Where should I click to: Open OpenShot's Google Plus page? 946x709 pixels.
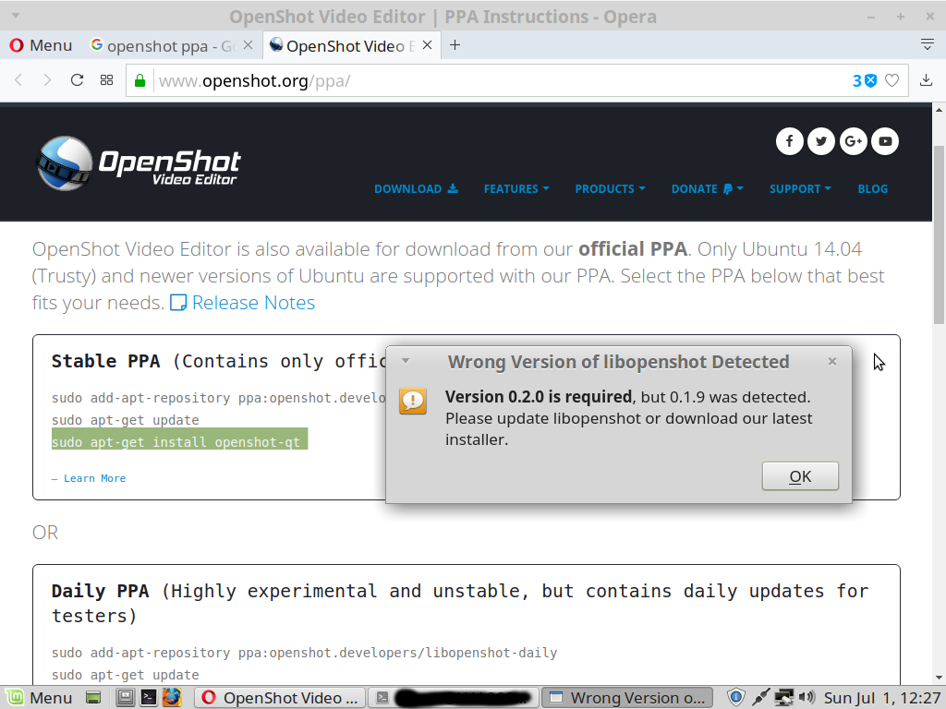[853, 141]
